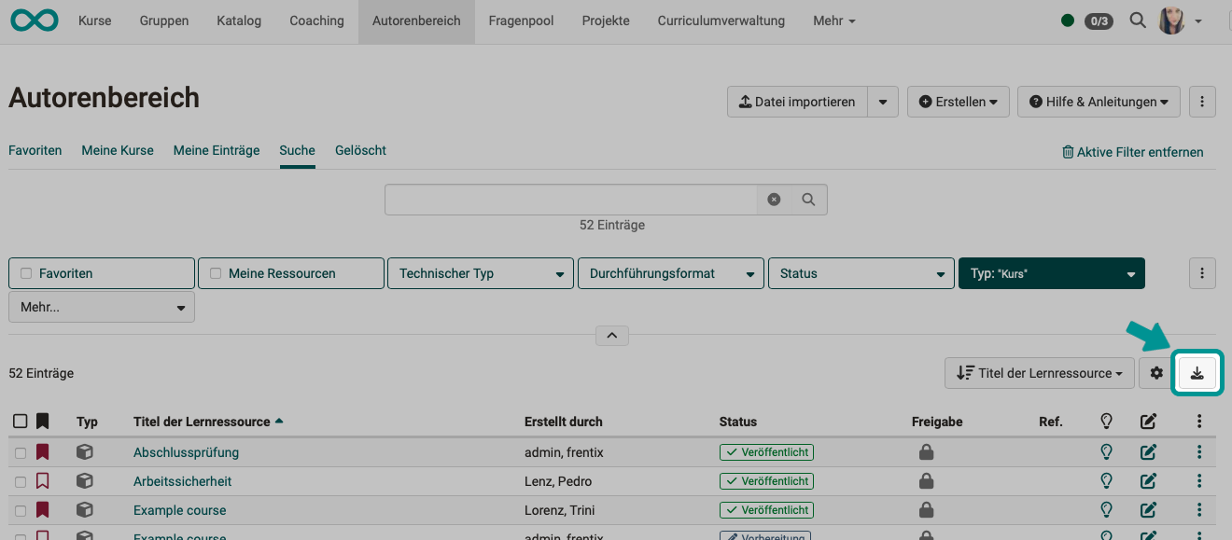Open table column settings via gear icon

click(x=1157, y=372)
